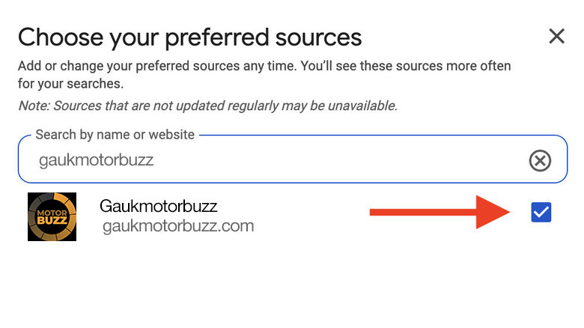Uncheck the Gaukmotorbuzz source checkbox
The image size is (584, 328).
pos(541,213)
